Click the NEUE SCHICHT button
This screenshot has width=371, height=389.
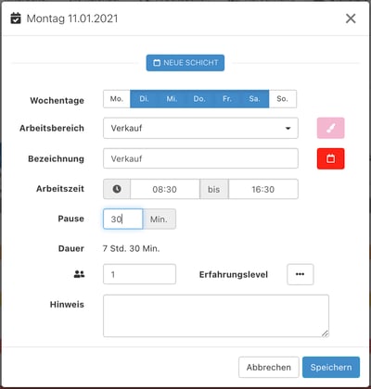[x=185, y=63]
